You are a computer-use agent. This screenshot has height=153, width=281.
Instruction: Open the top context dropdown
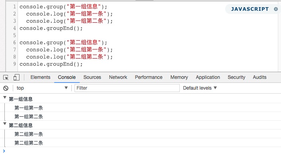click(42, 88)
